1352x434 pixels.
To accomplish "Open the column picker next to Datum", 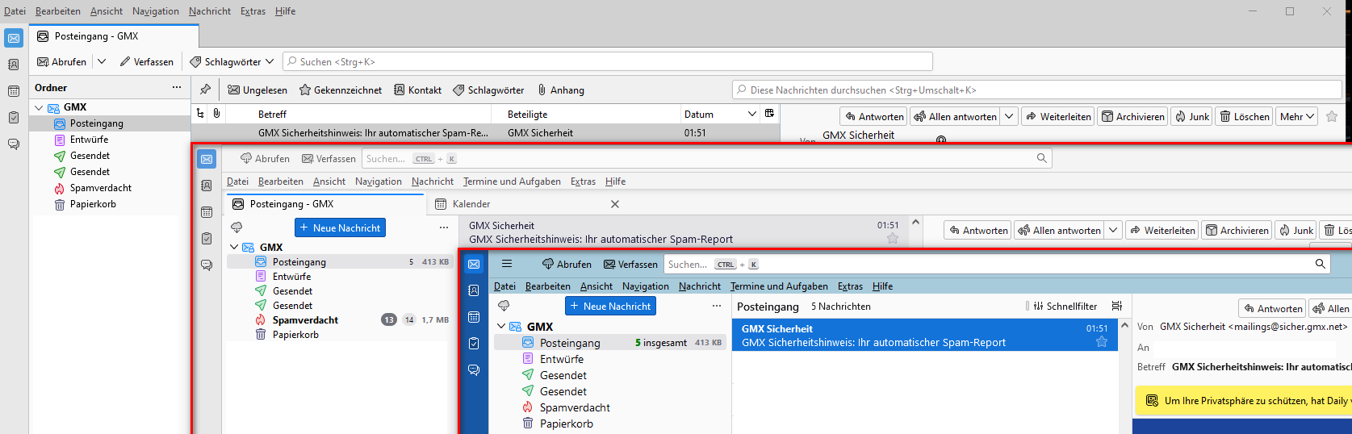I will 769,114.
